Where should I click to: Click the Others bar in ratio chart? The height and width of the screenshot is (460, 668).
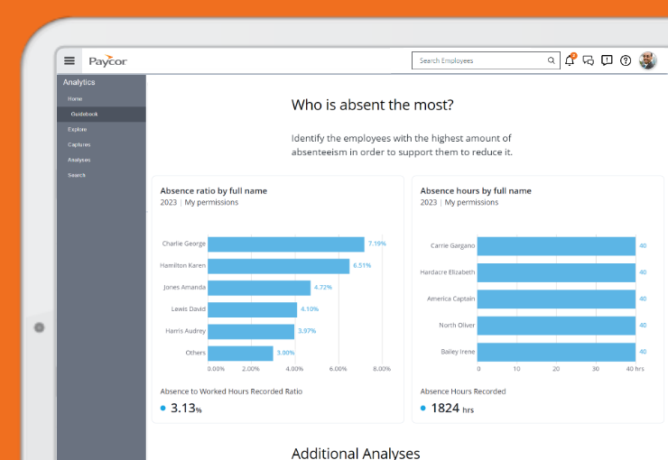pos(240,354)
